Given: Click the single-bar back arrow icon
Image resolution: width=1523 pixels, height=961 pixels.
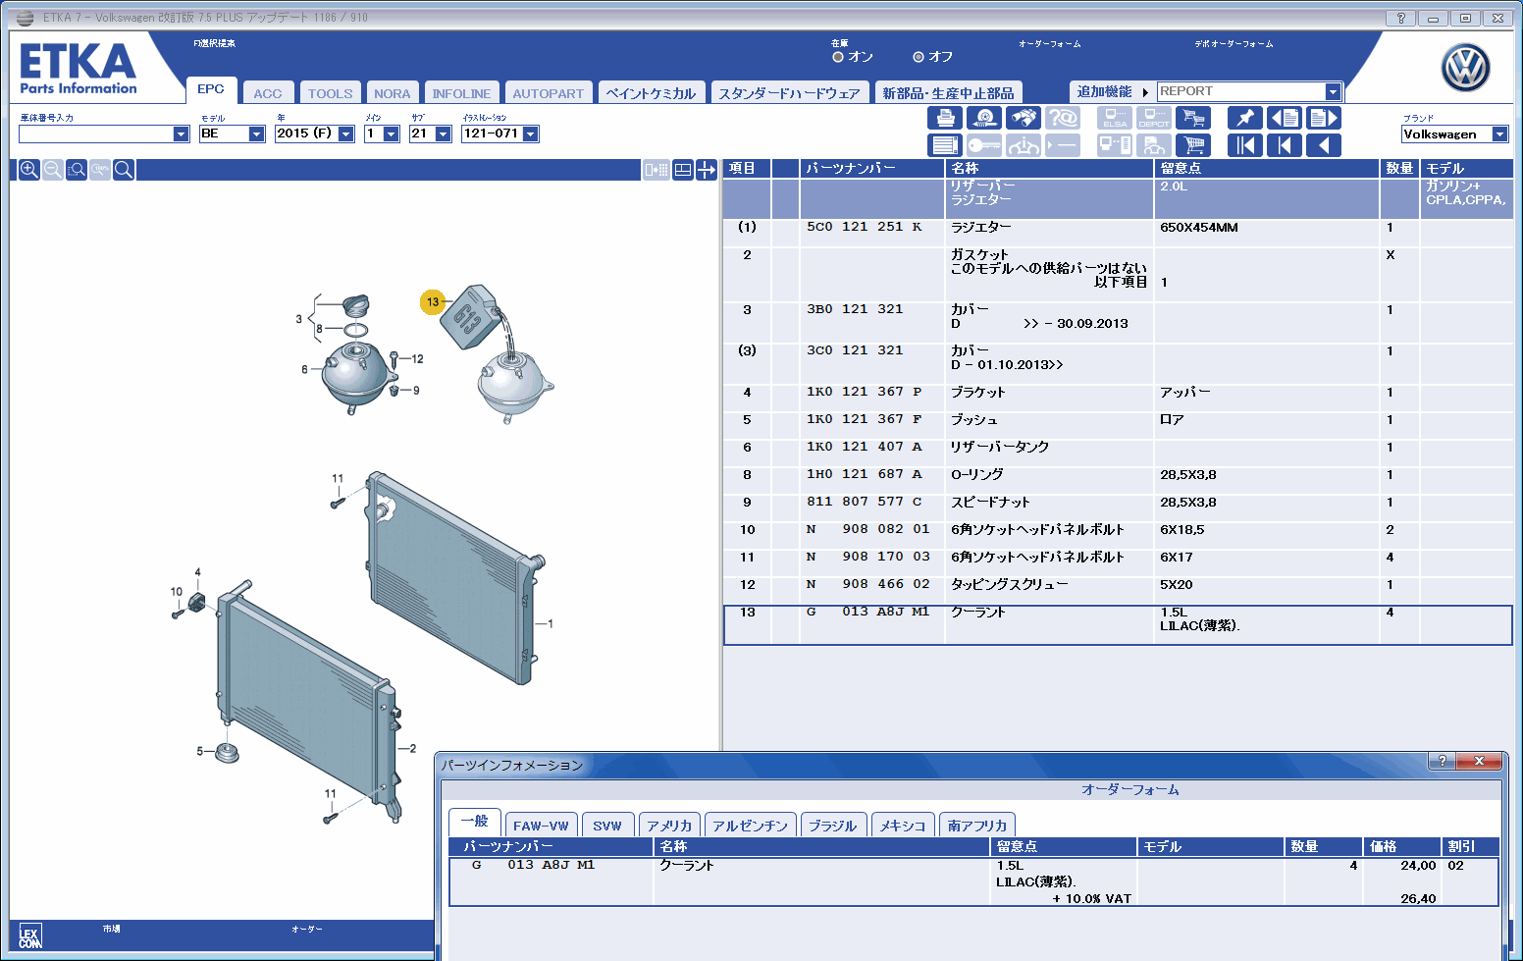Looking at the screenshot, I should [1285, 145].
